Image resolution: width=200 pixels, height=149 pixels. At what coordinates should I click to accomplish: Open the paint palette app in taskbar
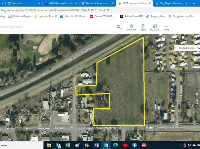pos(77,145)
